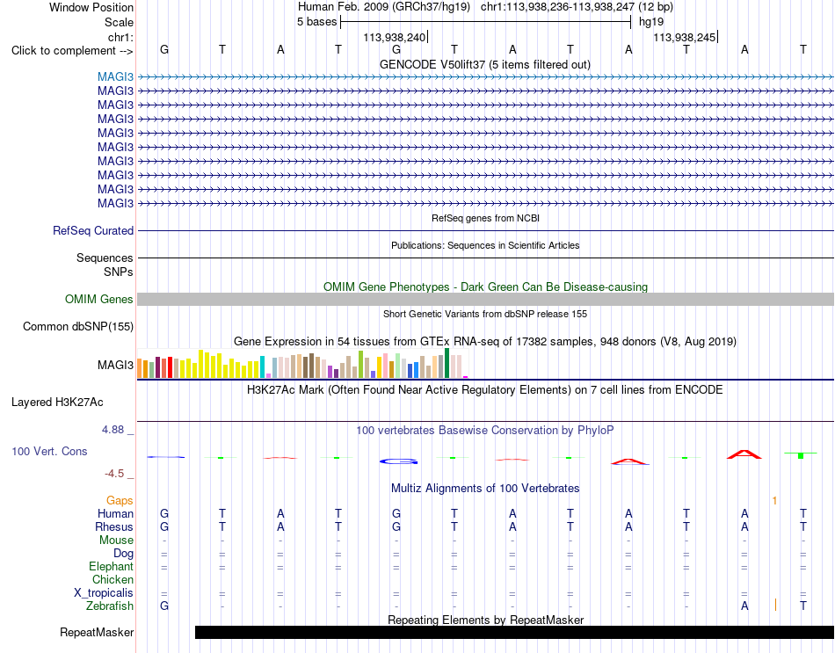Image resolution: width=835 pixels, height=653 pixels.
Task: Click the Human Feb. 2009 (GRCh37/hg19) text
Action: 384,7
